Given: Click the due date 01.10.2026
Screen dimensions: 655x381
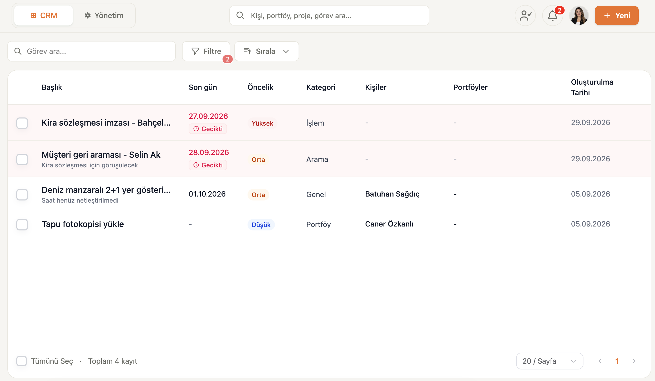Looking at the screenshot, I should coord(207,194).
